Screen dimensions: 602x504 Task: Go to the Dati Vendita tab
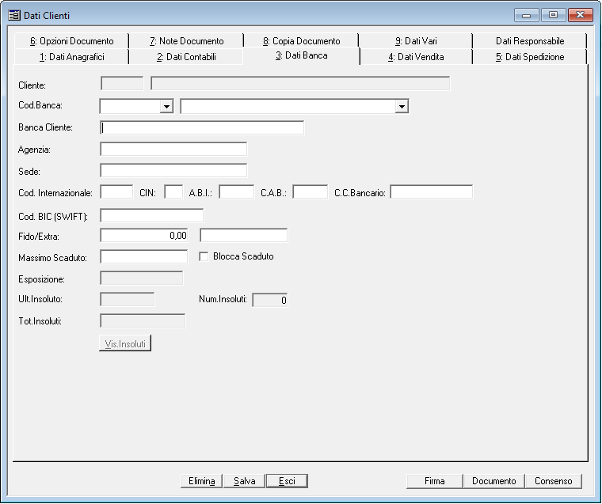click(416, 57)
